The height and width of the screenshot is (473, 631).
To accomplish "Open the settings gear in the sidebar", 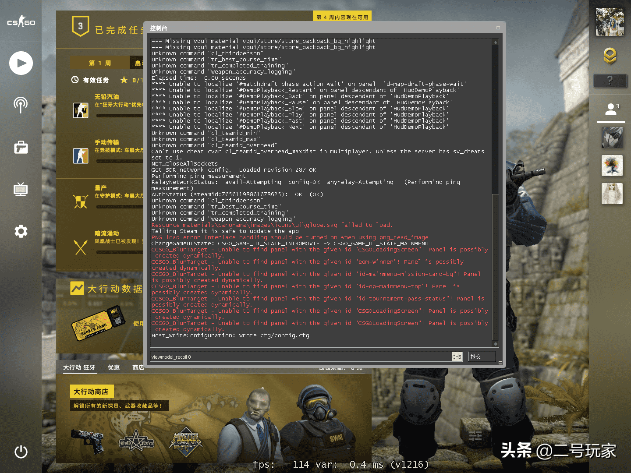I will click(21, 231).
